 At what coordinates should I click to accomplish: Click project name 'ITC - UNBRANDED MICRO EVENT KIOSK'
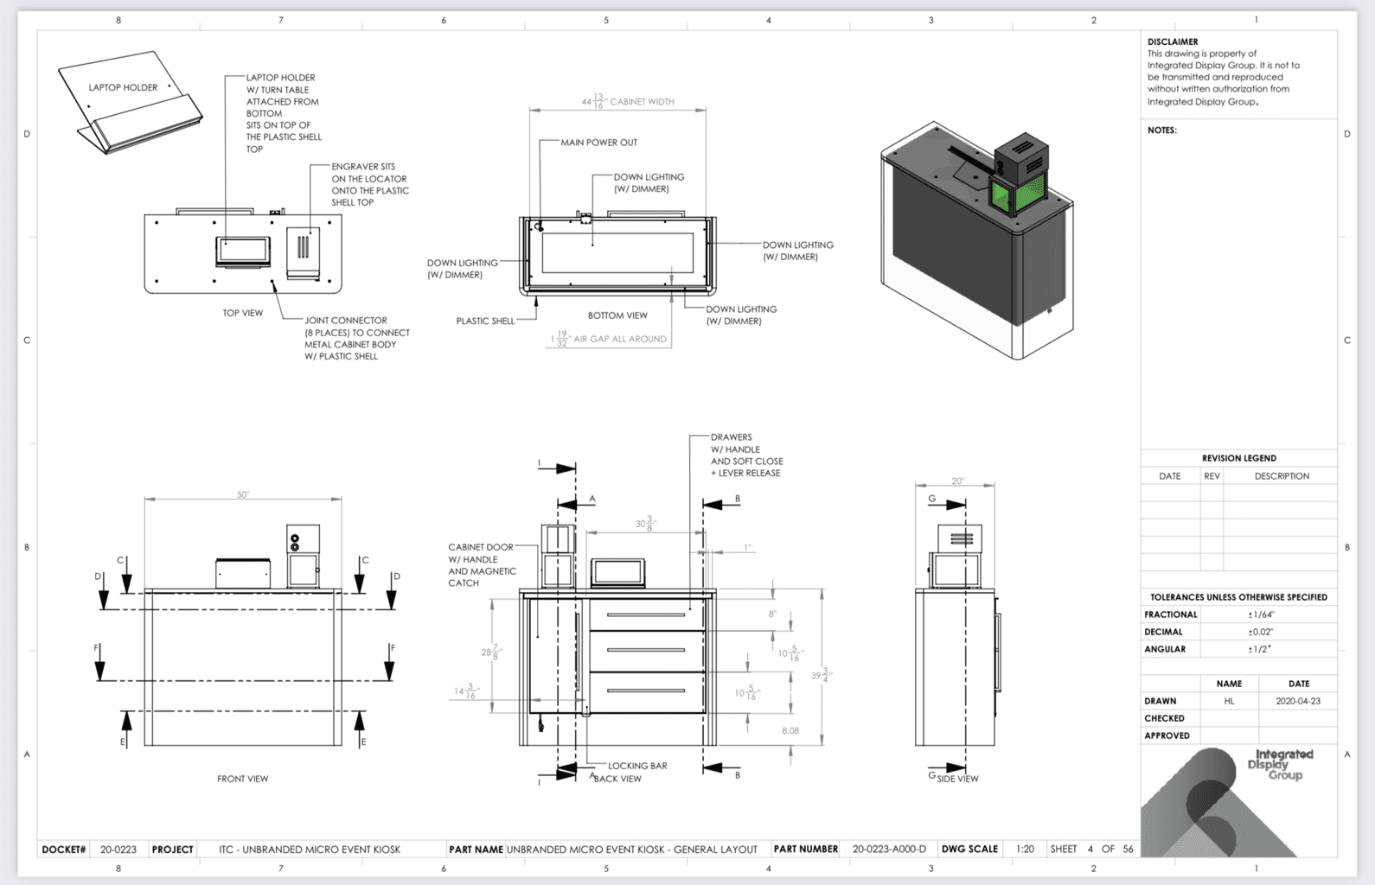[310, 850]
